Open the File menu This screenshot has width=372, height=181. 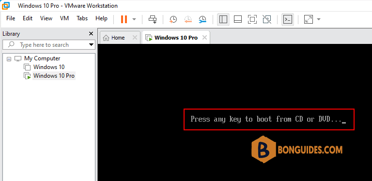[x=11, y=18]
